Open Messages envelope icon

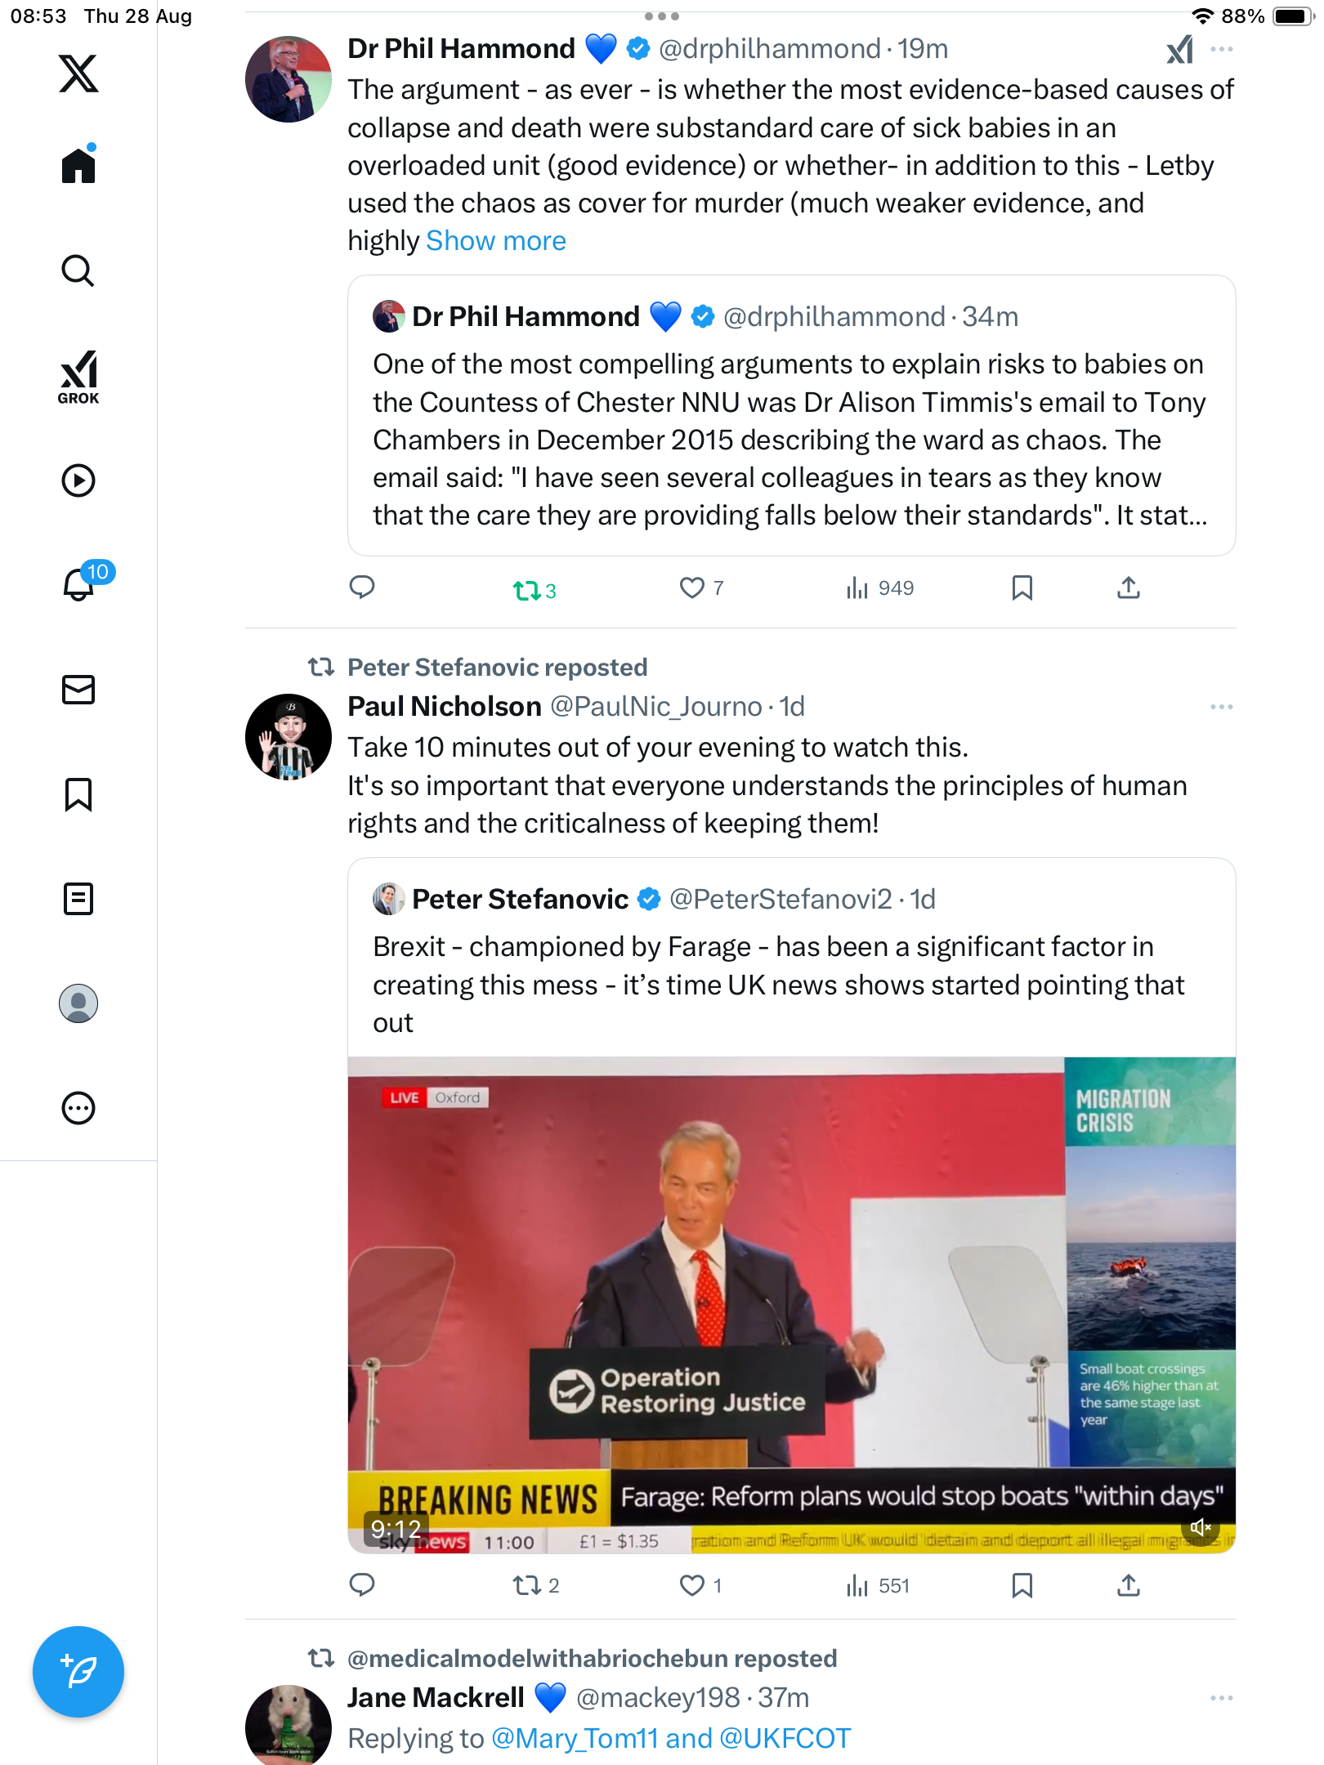click(x=78, y=690)
